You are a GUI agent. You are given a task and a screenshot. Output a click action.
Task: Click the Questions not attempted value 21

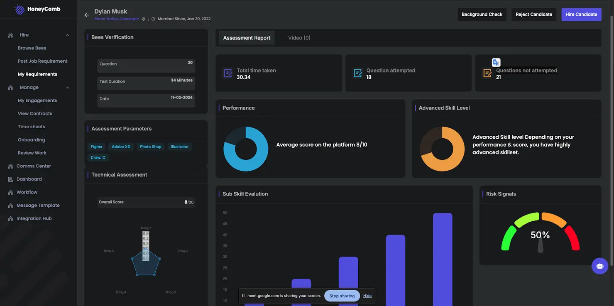tap(499, 77)
